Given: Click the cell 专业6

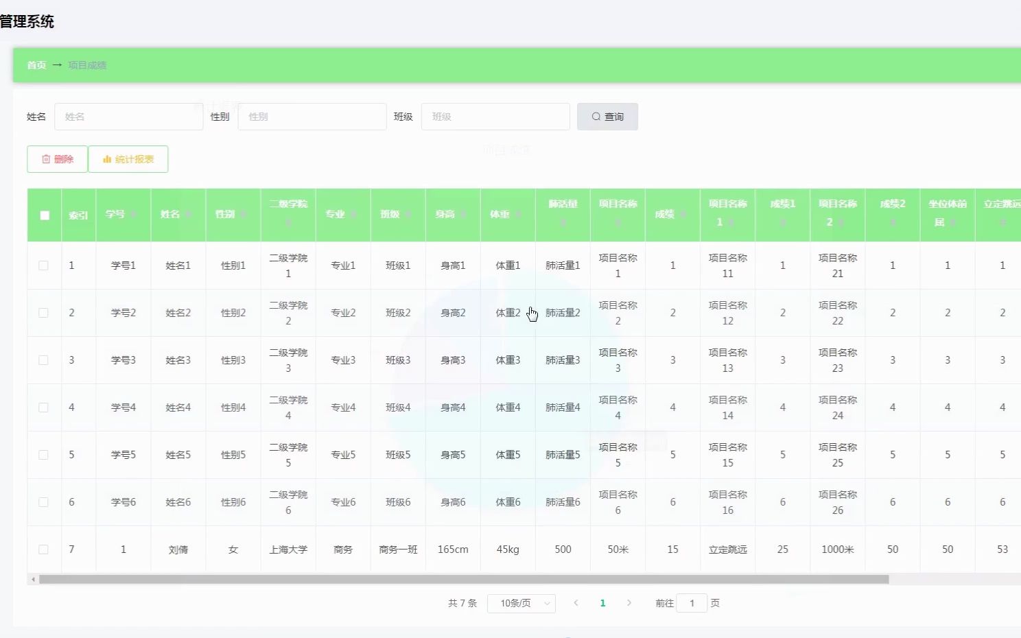Looking at the screenshot, I should 343,502.
